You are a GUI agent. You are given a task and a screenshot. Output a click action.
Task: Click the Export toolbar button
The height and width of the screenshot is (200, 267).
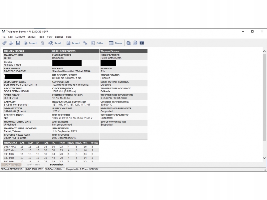coord(30,43)
